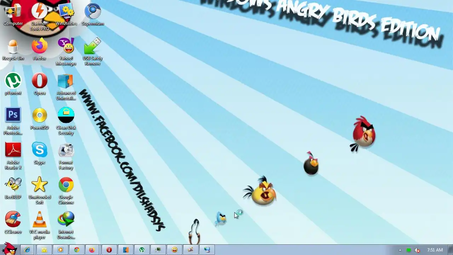Click the network computers taskbar button
Screen dimensions: 453x255
pyautogui.click(x=207, y=250)
